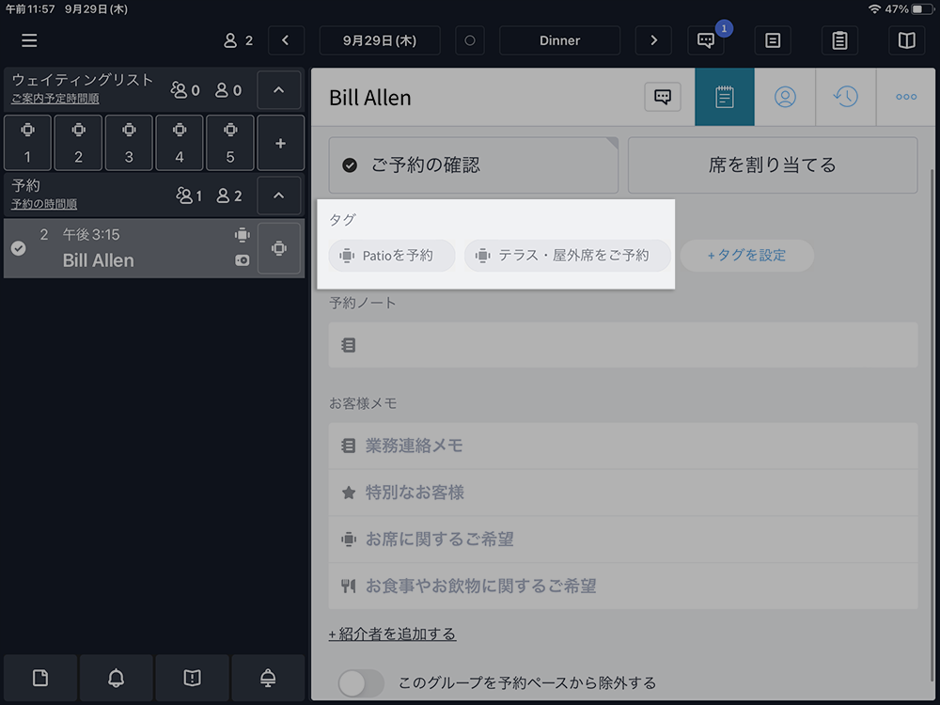Open 業務連絡メモ guest note
Viewport: 940px width, 705px height.
coord(623,446)
